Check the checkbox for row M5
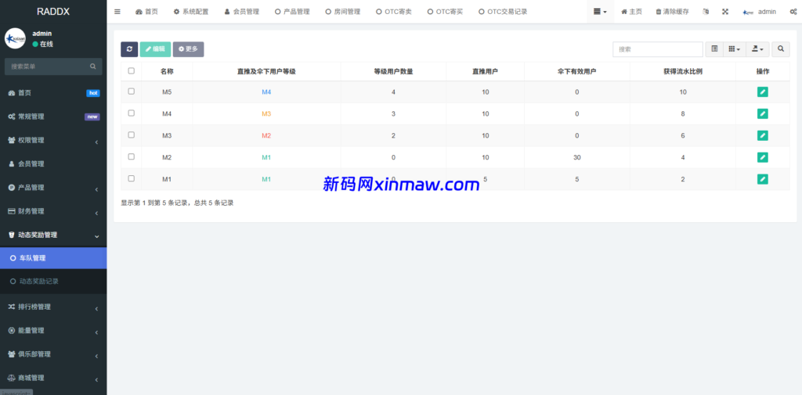The width and height of the screenshot is (802, 395). 132,91
